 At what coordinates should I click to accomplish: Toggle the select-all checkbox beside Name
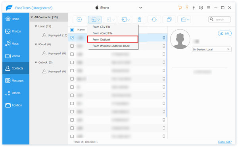(72, 30)
